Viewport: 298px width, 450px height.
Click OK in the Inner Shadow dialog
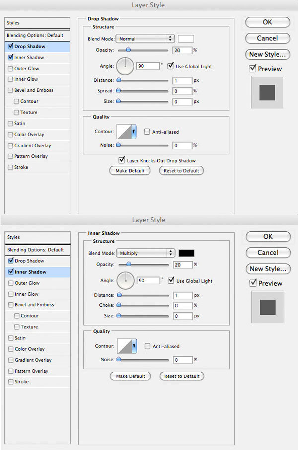268,236
